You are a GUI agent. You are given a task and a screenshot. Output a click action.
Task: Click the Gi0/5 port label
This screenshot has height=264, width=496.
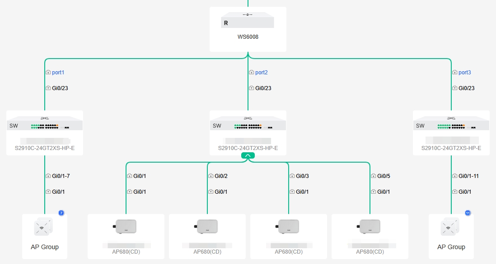click(x=384, y=176)
